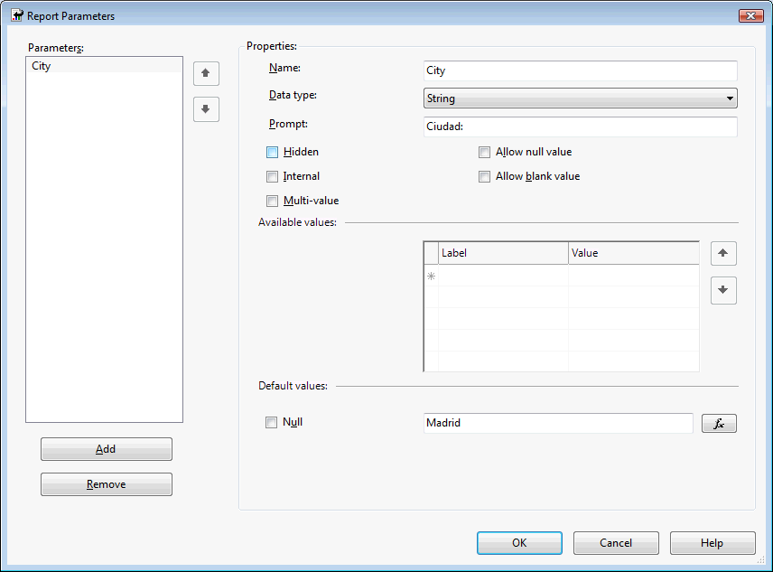Move the available value row up
Image resolution: width=773 pixels, height=572 pixels.
point(723,254)
